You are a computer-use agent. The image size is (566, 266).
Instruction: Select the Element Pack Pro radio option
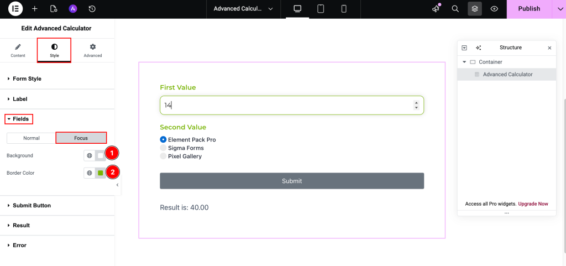[163, 140]
